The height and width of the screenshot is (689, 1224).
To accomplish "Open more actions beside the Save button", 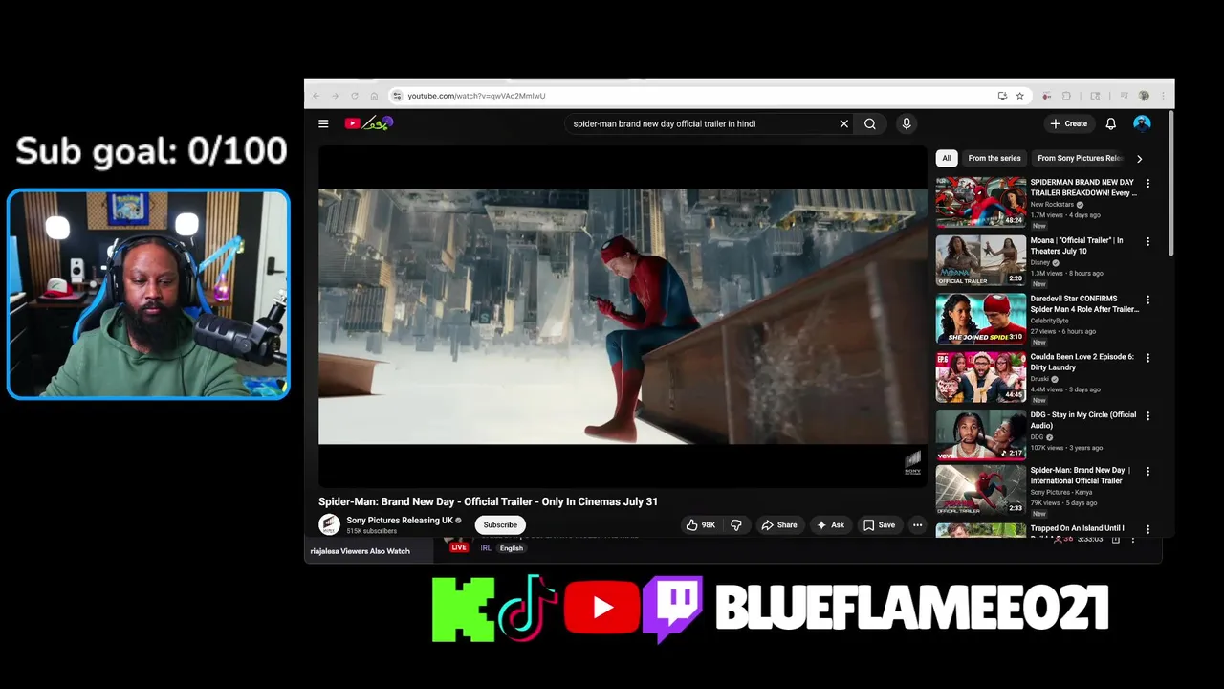I will pos(917,524).
